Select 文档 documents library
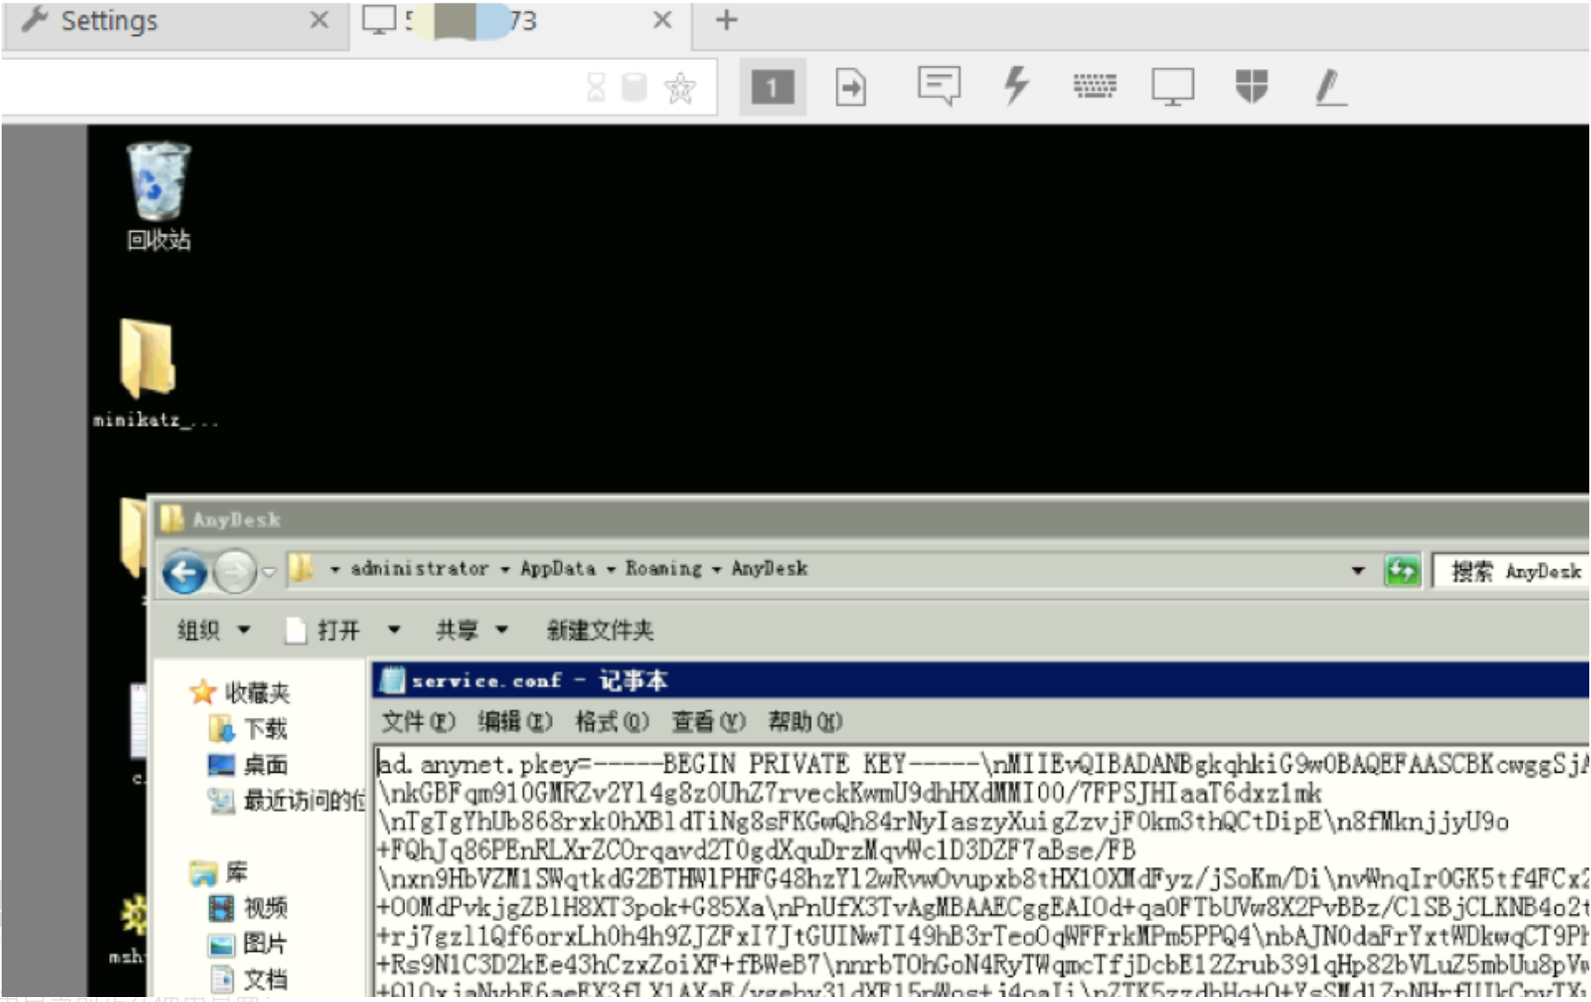The width and height of the screenshot is (1591, 1002). click(x=248, y=979)
